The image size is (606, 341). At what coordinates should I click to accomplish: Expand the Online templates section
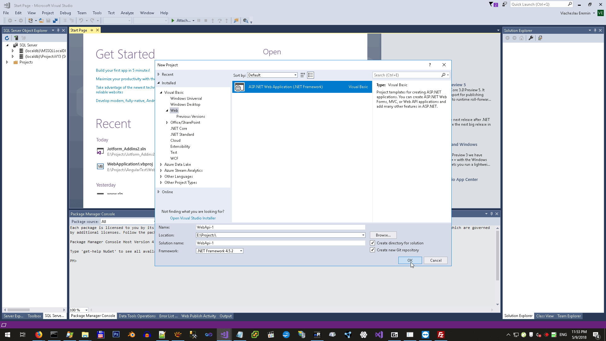[x=158, y=192]
